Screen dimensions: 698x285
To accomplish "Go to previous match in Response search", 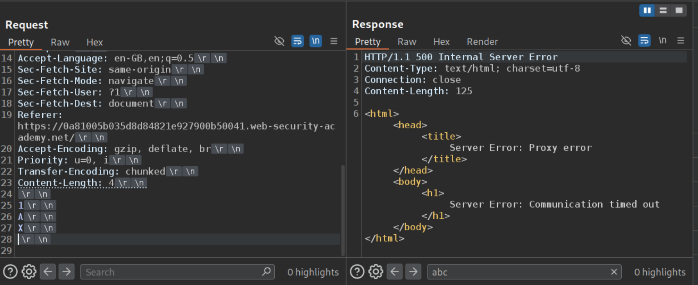I will (x=395, y=272).
